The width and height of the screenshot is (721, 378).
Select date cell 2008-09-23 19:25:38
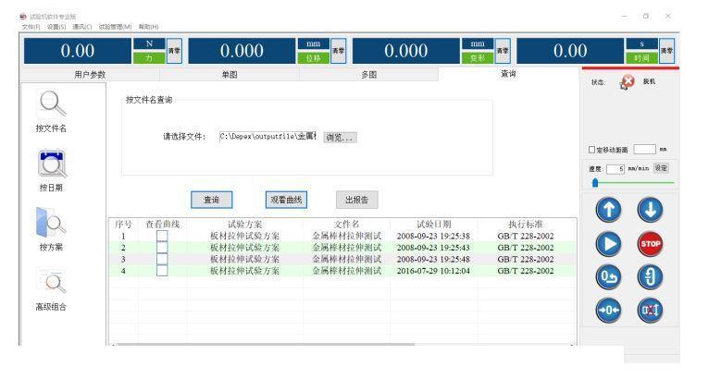click(433, 236)
